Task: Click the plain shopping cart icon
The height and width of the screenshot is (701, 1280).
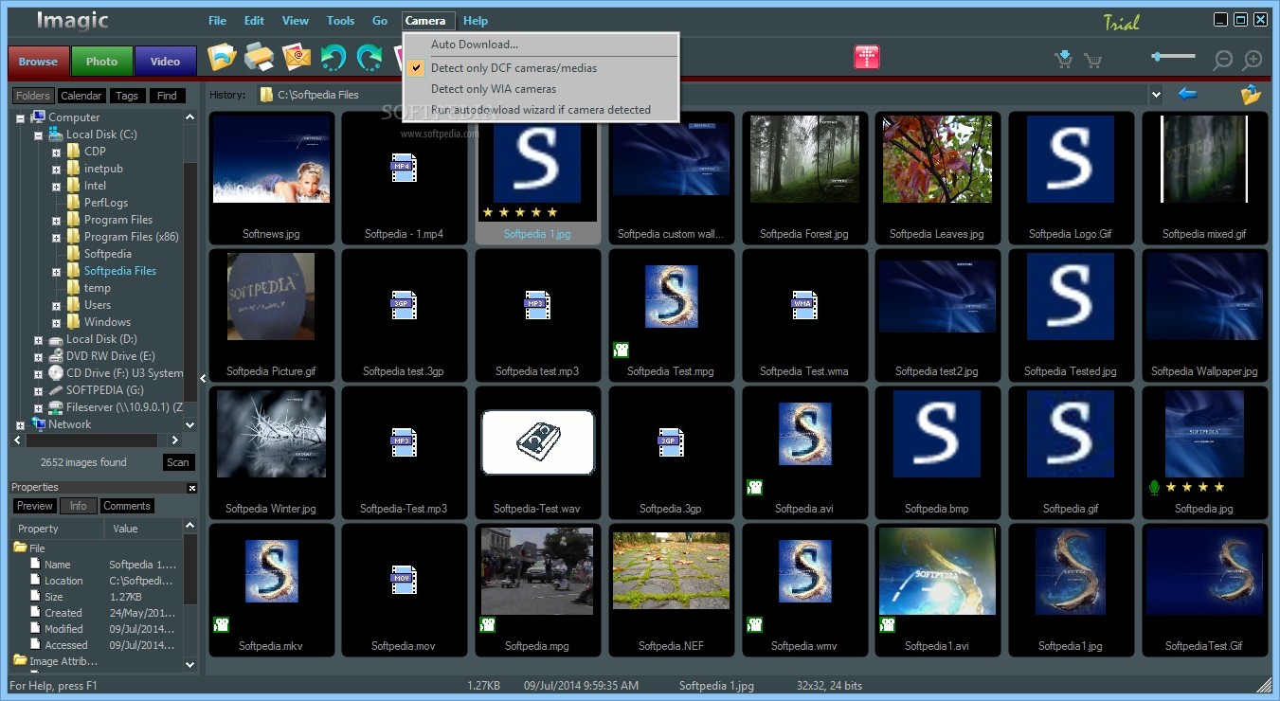Action: point(1092,61)
